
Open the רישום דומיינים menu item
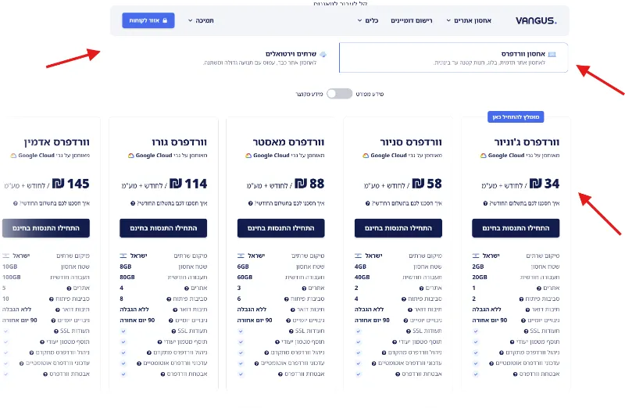point(412,20)
